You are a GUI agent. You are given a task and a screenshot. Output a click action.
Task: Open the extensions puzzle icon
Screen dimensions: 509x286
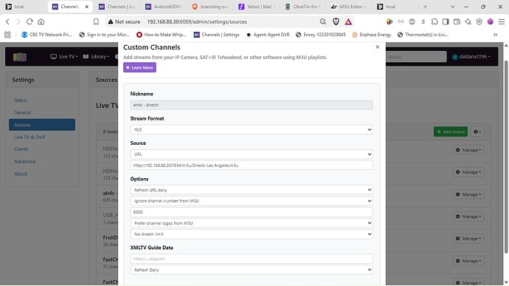[434, 21]
